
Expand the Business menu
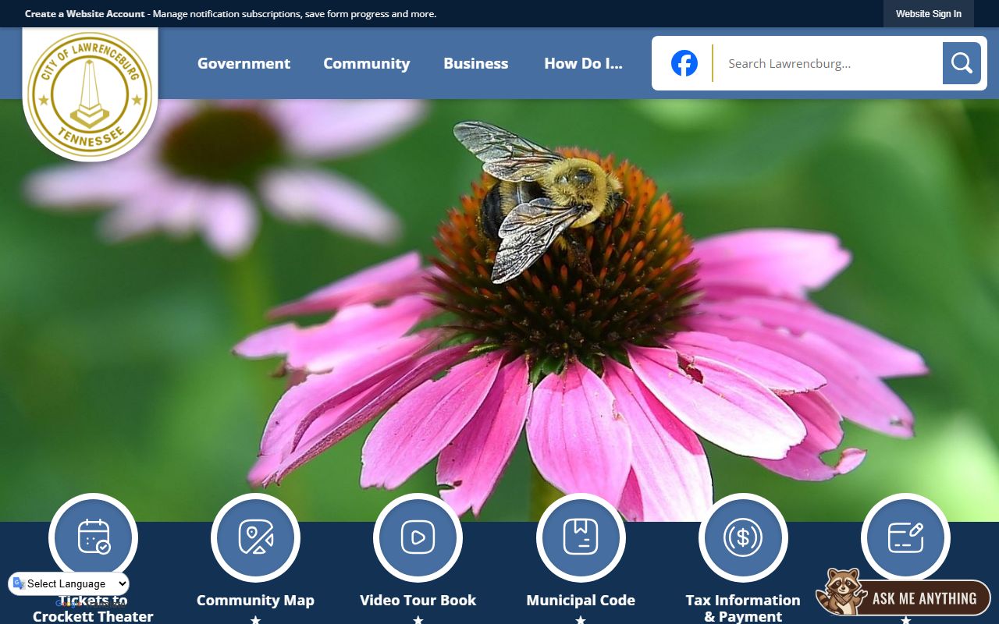[x=475, y=64]
